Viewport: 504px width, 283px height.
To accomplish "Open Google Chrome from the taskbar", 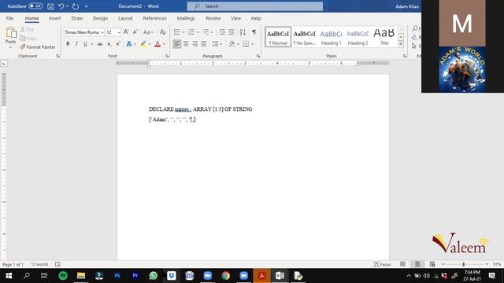I will (226, 276).
